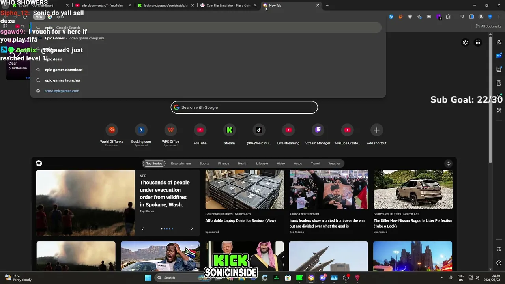Open the Killer New Nissan Rogue article
505x284 pixels.
pos(413,223)
